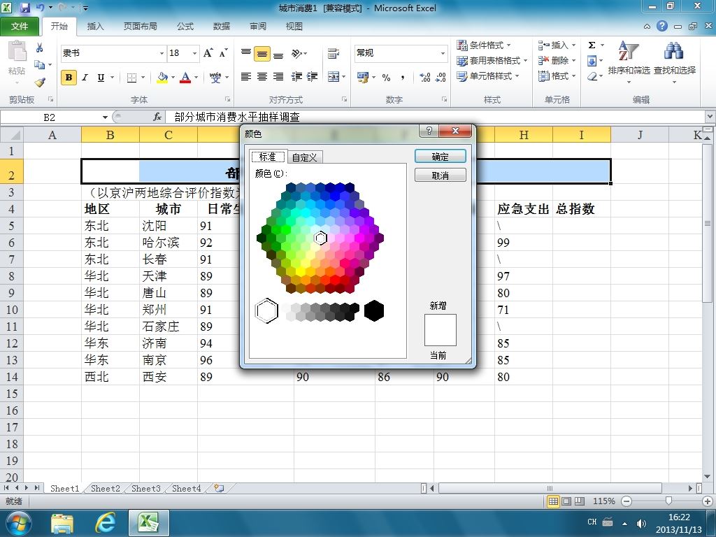Switch to the Sheet2 worksheet tab
This screenshot has width=716, height=537.
pos(106,488)
